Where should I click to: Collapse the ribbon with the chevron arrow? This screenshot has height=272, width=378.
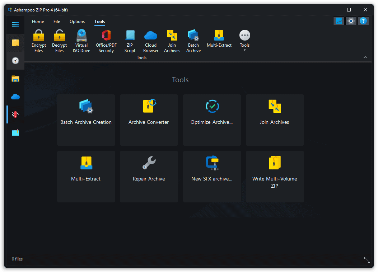point(365,57)
